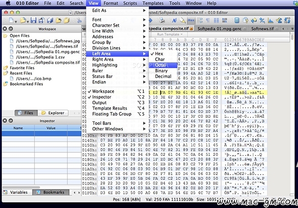Image resolution: width=298 pixels, height=208 pixels.
Task: Switch to the Explorer tab in Workspace
Action: (53, 113)
